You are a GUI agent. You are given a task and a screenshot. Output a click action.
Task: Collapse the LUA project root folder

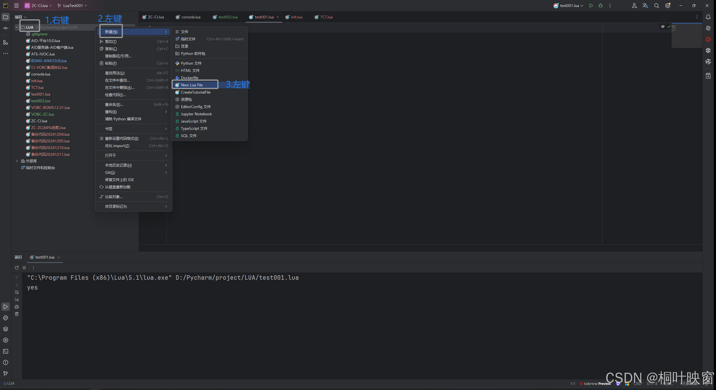[17, 27]
